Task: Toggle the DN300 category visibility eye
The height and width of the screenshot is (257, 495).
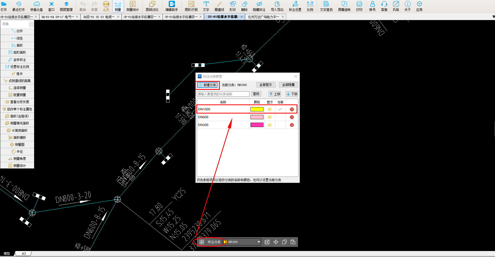Action: coord(270,125)
